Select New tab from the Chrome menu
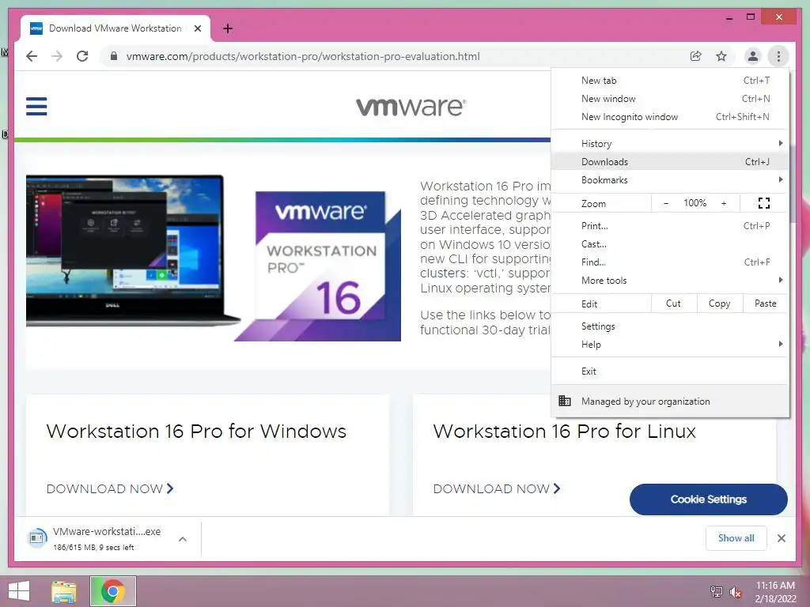This screenshot has width=810, height=607. (x=670, y=81)
